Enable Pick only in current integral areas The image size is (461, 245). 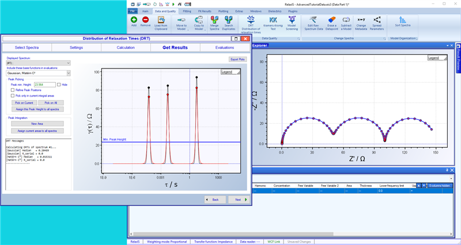(13, 95)
